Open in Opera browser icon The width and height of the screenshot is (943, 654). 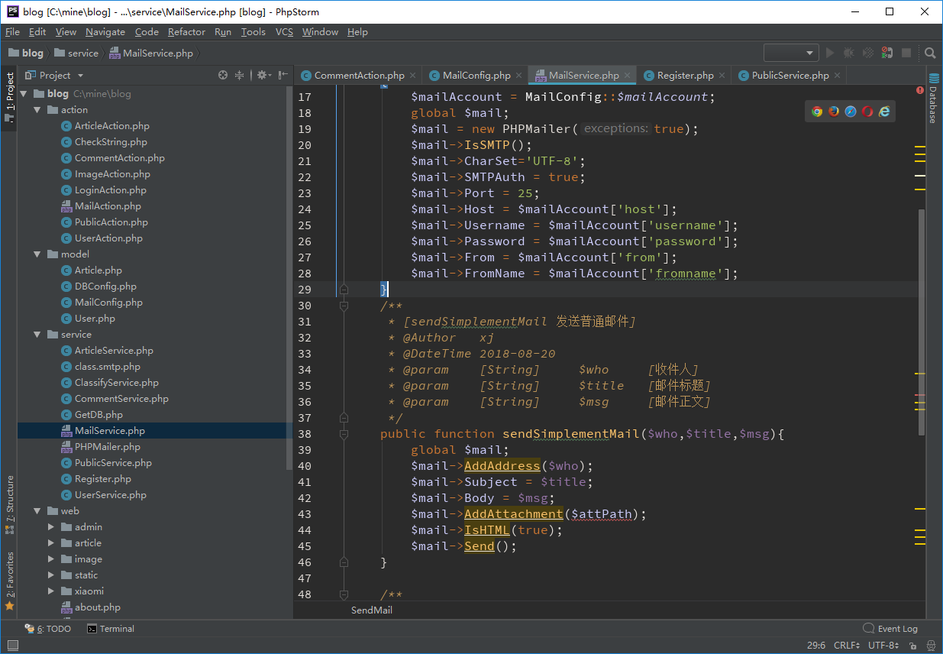point(867,111)
